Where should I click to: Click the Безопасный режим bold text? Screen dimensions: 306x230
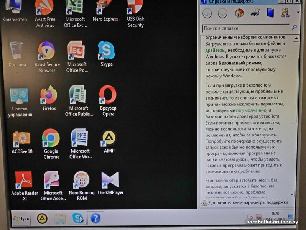240,63
